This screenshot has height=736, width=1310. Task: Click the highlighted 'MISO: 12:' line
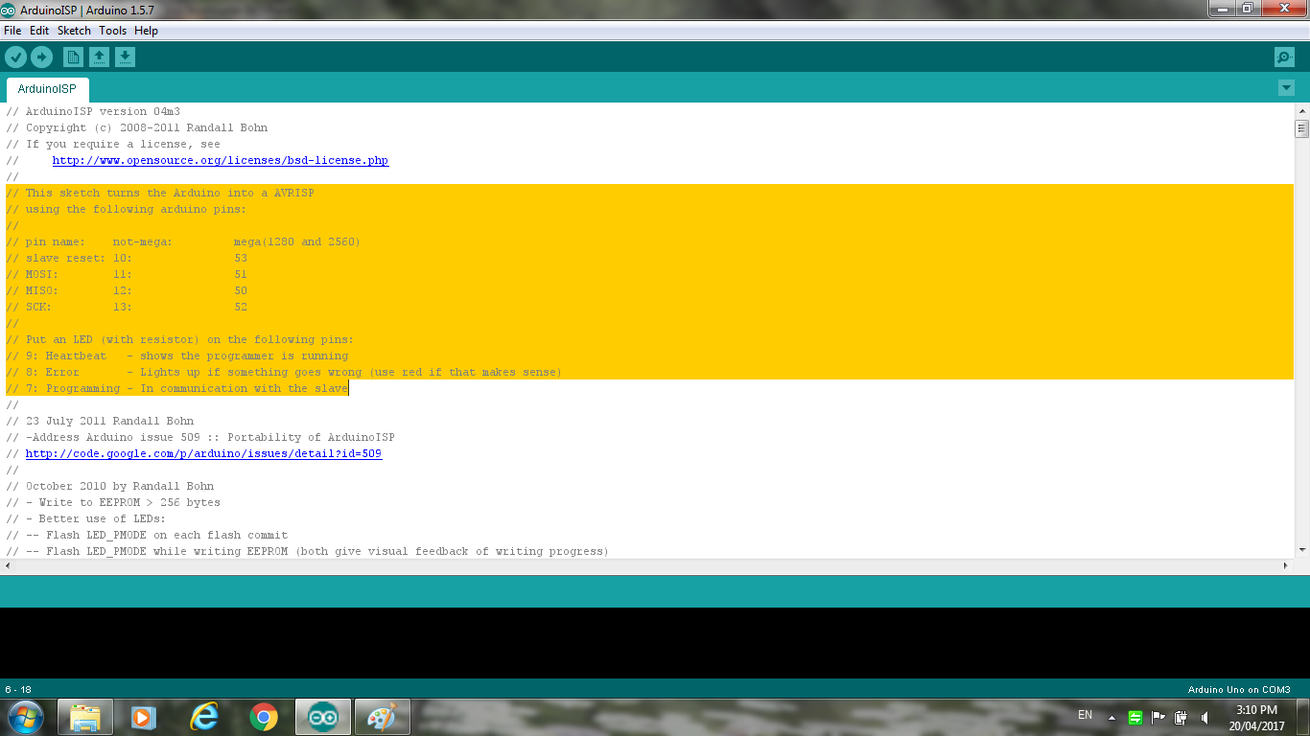pyautogui.click(x=127, y=290)
